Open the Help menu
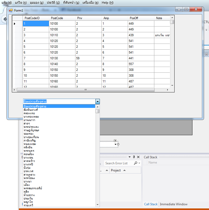 (x=107, y=3)
